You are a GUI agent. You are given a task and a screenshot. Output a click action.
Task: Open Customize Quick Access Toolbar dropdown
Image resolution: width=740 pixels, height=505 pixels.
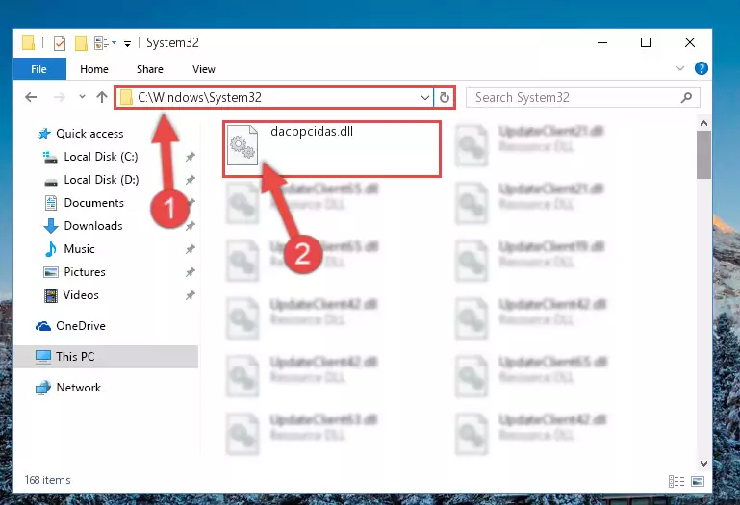(x=127, y=44)
